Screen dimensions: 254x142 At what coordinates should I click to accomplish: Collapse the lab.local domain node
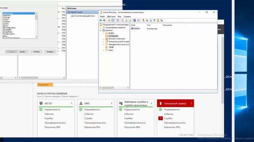tap(100, 30)
